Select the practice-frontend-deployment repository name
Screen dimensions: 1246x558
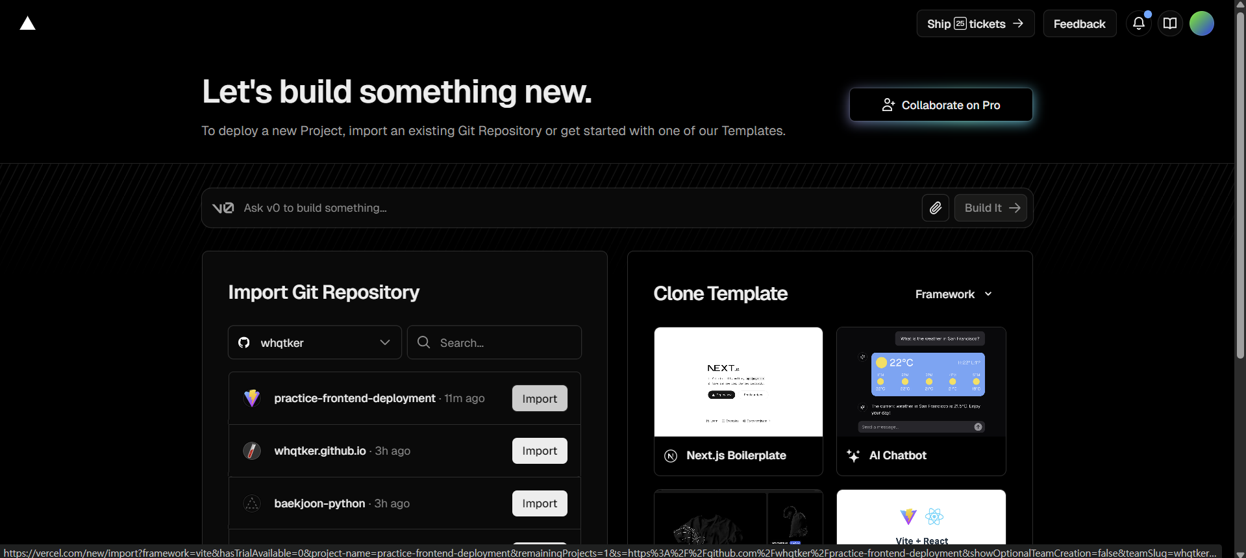click(x=355, y=398)
